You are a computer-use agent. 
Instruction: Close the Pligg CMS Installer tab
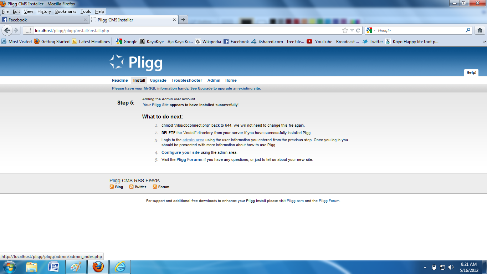coord(174,20)
